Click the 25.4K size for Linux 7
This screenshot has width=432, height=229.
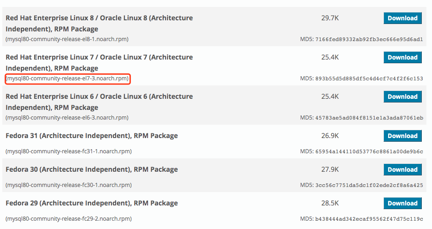click(330, 57)
